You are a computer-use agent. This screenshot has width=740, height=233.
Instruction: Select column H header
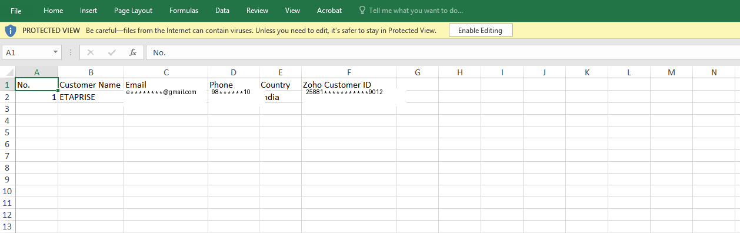(x=460, y=72)
